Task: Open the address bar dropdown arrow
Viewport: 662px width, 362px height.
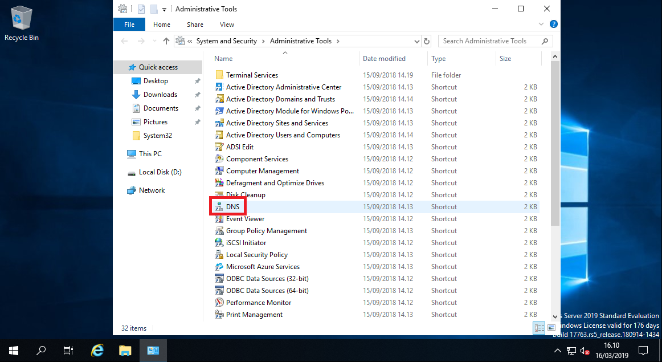Action: point(416,41)
